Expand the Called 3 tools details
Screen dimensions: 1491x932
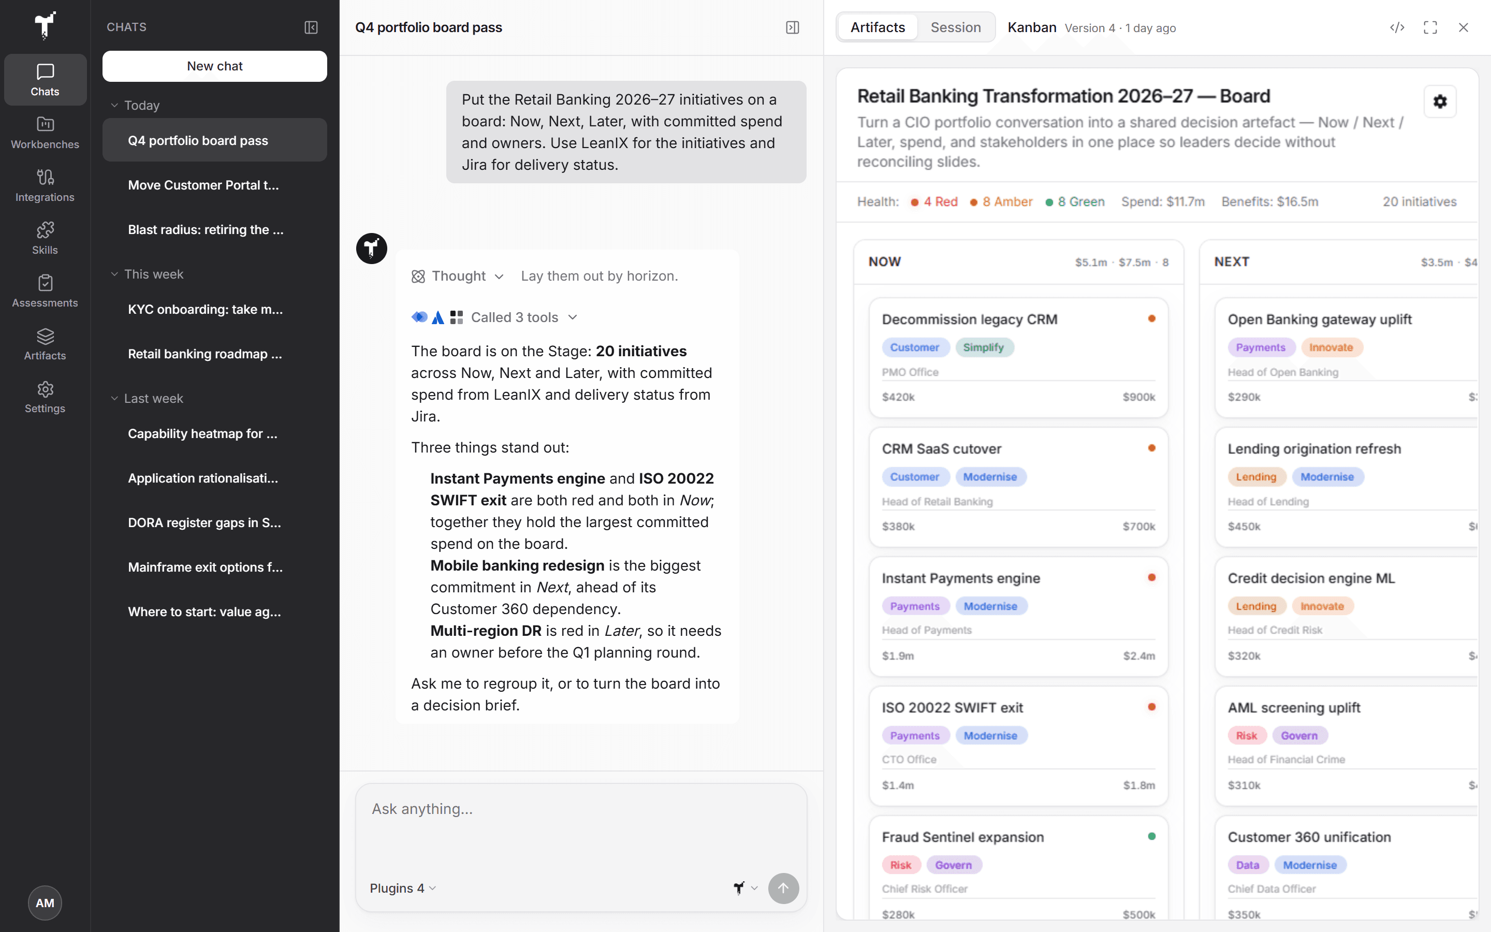pos(495,317)
